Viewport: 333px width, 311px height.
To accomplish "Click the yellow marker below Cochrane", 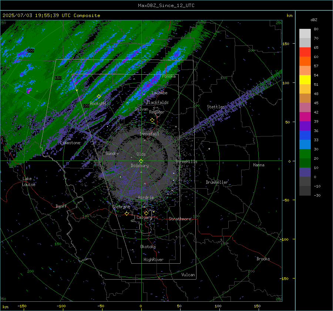I will [x=127, y=213].
